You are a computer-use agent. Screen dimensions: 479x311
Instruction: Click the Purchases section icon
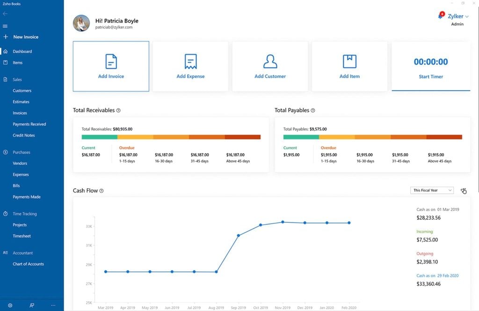pyautogui.click(x=5, y=152)
